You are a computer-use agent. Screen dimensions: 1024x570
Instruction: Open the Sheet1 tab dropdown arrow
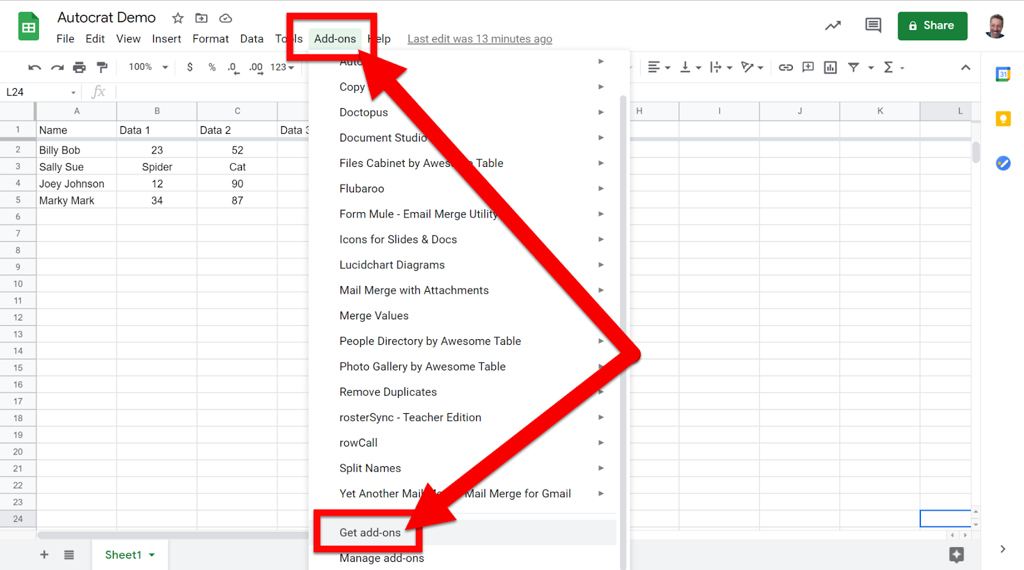tap(152, 555)
